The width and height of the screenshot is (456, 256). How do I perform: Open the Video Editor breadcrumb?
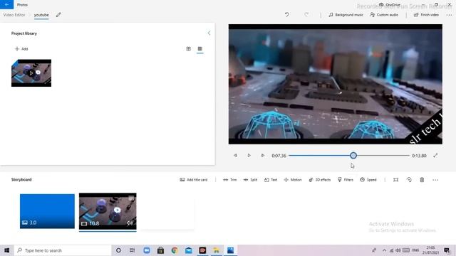pyautogui.click(x=14, y=15)
